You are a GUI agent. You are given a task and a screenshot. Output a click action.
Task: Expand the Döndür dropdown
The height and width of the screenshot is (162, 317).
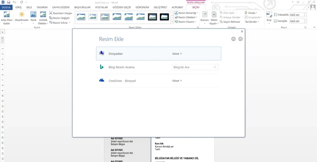pyautogui.click(x=258, y=22)
